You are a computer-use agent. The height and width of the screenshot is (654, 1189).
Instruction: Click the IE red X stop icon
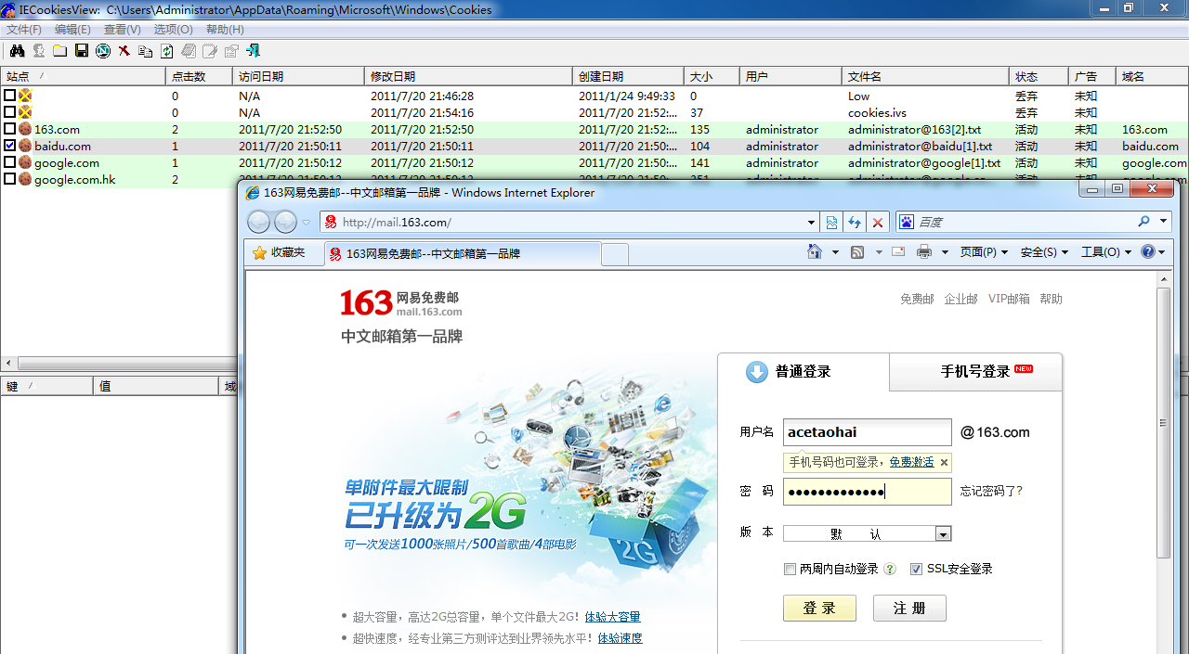coord(877,223)
